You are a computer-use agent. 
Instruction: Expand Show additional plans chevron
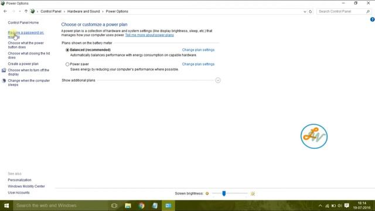pyautogui.click(x=218, y=80)
